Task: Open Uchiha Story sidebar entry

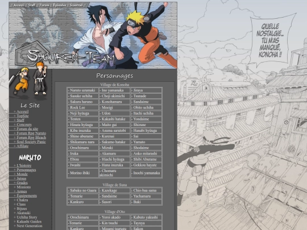Action: (27, 217)
